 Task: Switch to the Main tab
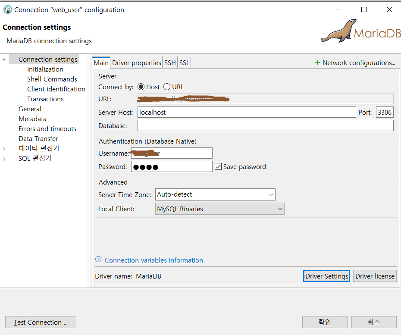[x=101, y=63]
